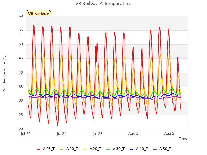Click the orange A-10_T legend swatch

click(x=62, y=149)
